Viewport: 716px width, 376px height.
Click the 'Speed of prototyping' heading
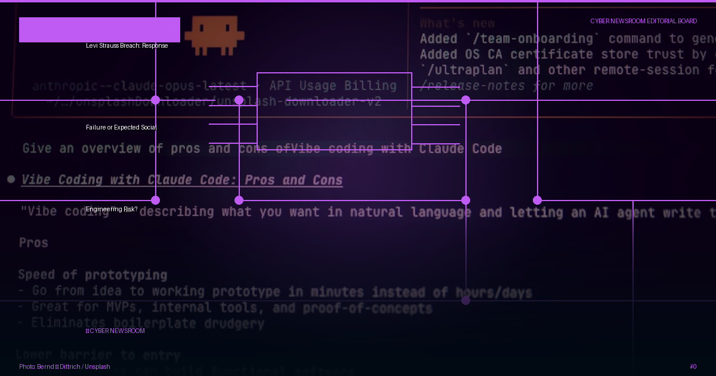coord(92,275)
